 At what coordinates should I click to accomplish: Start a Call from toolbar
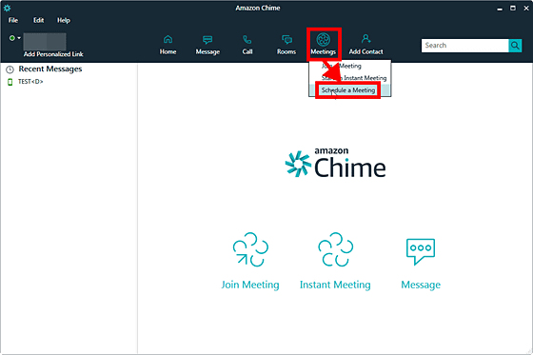click(247, 40)
